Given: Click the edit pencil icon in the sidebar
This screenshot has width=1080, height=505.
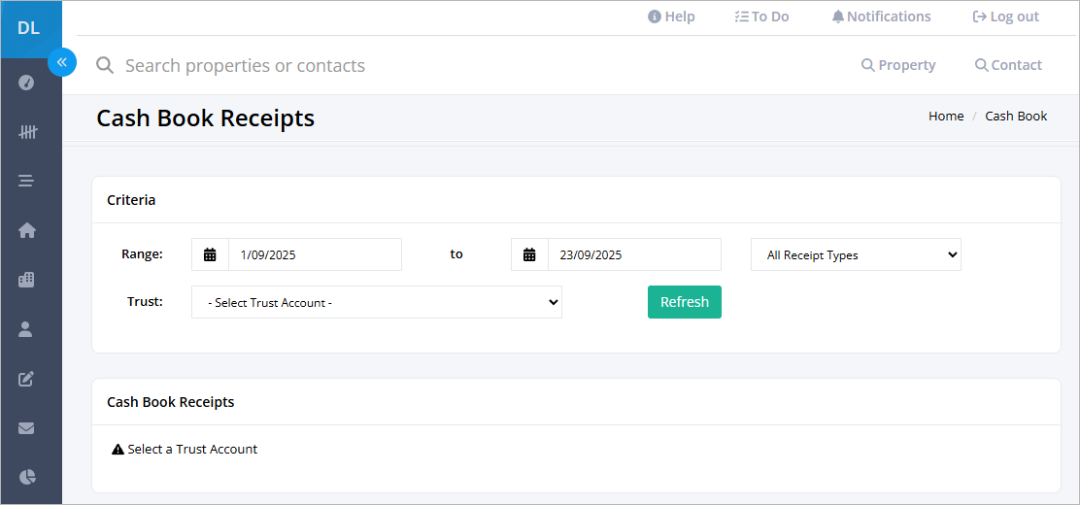Looking at the screenshot, I should point(26,378).
